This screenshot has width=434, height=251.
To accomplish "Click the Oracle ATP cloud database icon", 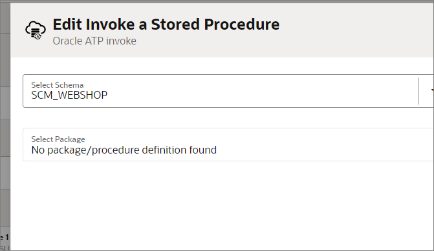I will [36, 30].
